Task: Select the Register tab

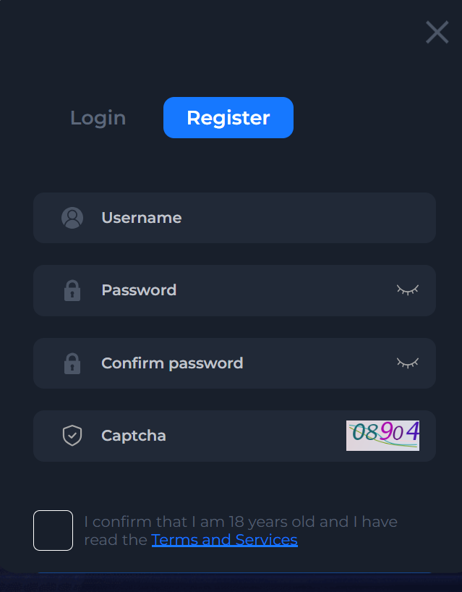Action: (x=228, y=117)
